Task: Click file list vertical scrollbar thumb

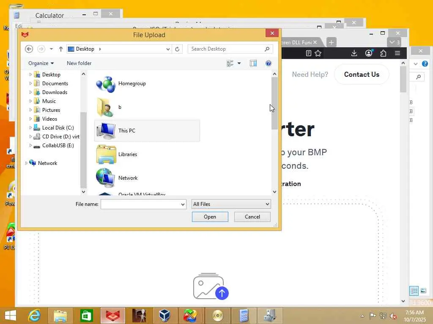Action: pos(274,103)
